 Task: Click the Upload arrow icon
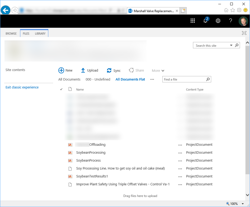pos(83,70)
